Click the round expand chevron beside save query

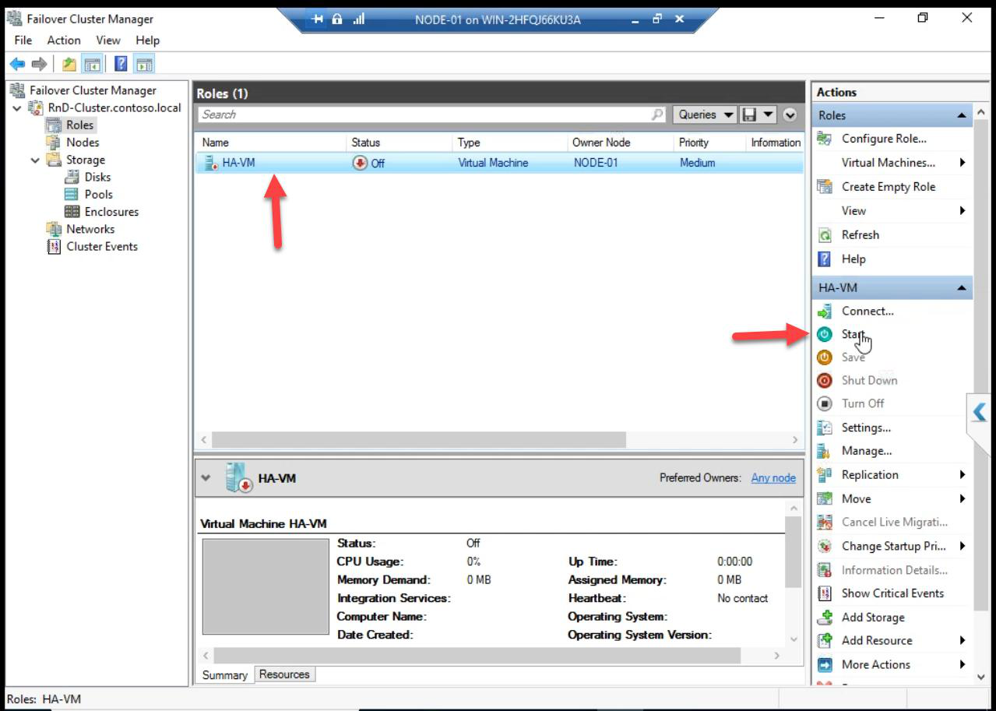(x=790, y=114)
